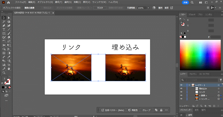Open workspace arrangement dropdown arrow
This screenshot has height=117, width=223.
click(x=215, y=8)
